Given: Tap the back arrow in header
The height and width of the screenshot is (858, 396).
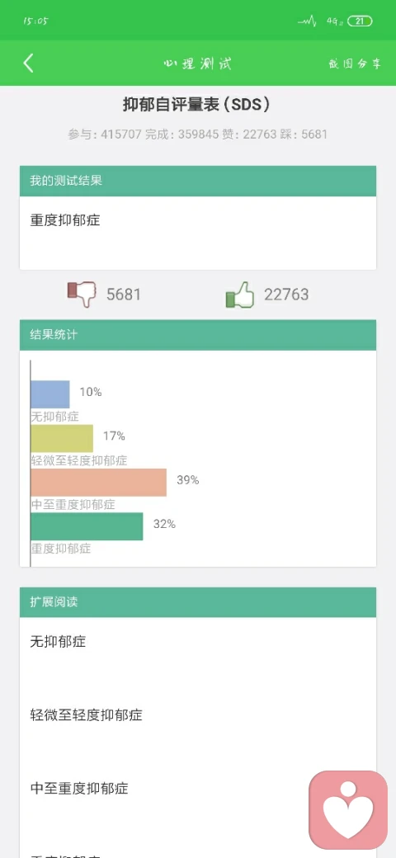Looking at the screenshot, I should pos(28,63).
